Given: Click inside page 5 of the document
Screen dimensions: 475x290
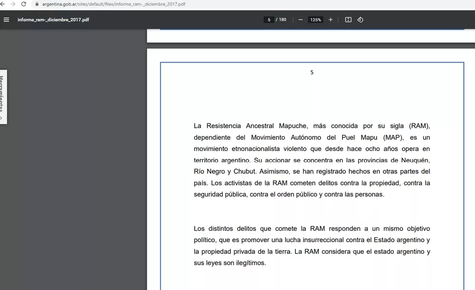Looking at the screenshot, I should coord(311,190).
